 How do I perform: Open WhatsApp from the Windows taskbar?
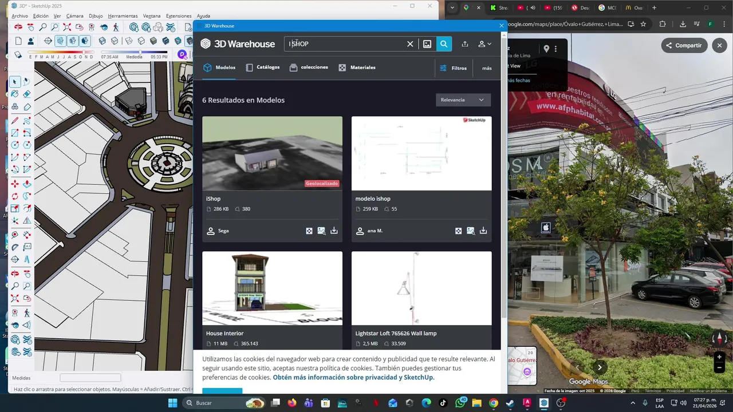(460, 403)
